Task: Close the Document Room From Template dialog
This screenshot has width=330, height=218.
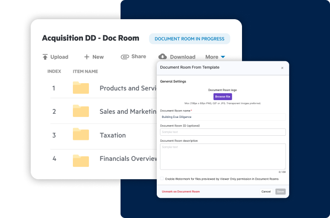Action: (282, 68)
